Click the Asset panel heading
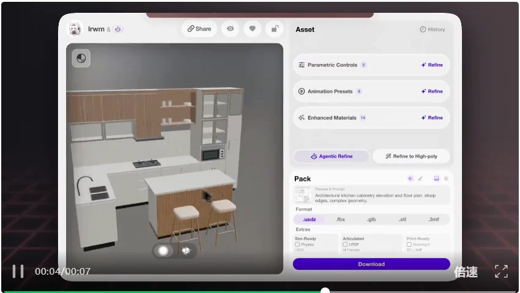 pyautogui.click(x=305, y=29)
